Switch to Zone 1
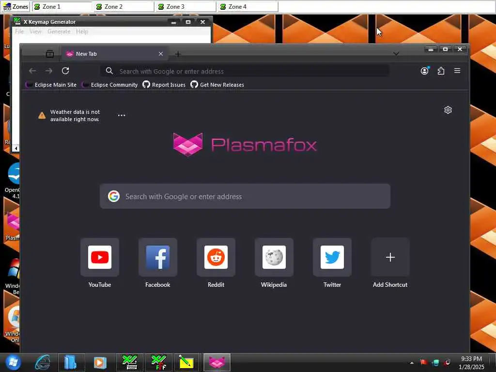 [62, 7]
